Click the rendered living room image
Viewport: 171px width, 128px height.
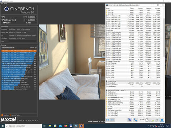point(72,62)
